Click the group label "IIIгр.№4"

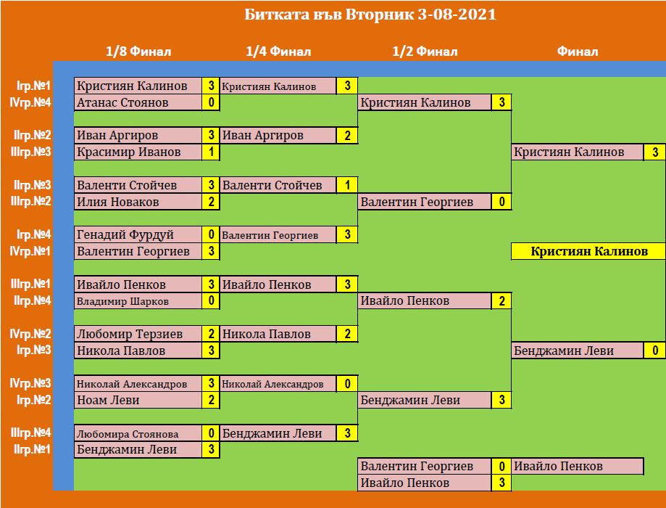(x=30, y=434)
